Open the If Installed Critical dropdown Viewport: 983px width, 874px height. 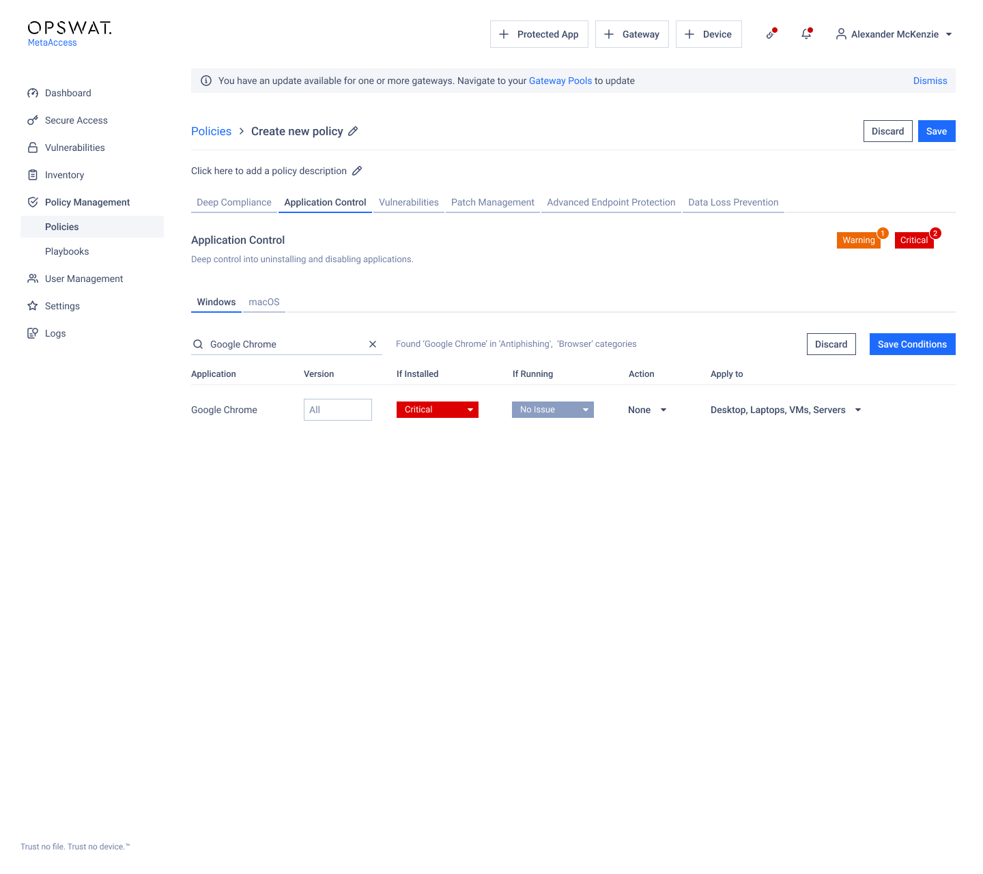(x=438, y=410)
